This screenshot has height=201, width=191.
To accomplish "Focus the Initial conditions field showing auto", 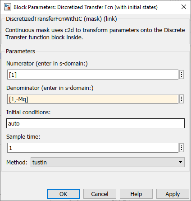I will 95,123.
